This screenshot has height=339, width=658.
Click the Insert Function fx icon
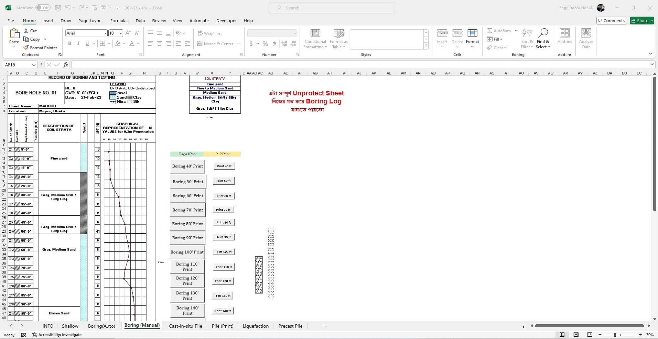click(x=65, y=65)
